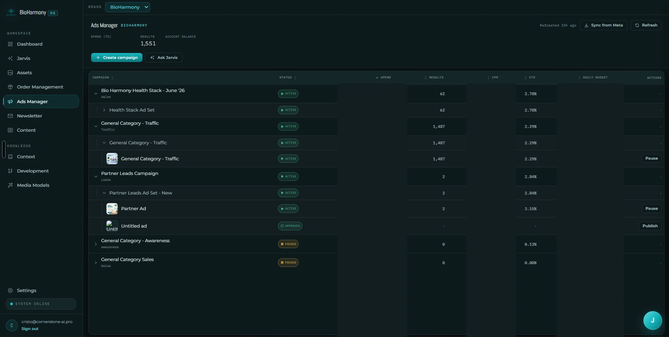Go to Content in the sidebar

(x=26, y=130)
